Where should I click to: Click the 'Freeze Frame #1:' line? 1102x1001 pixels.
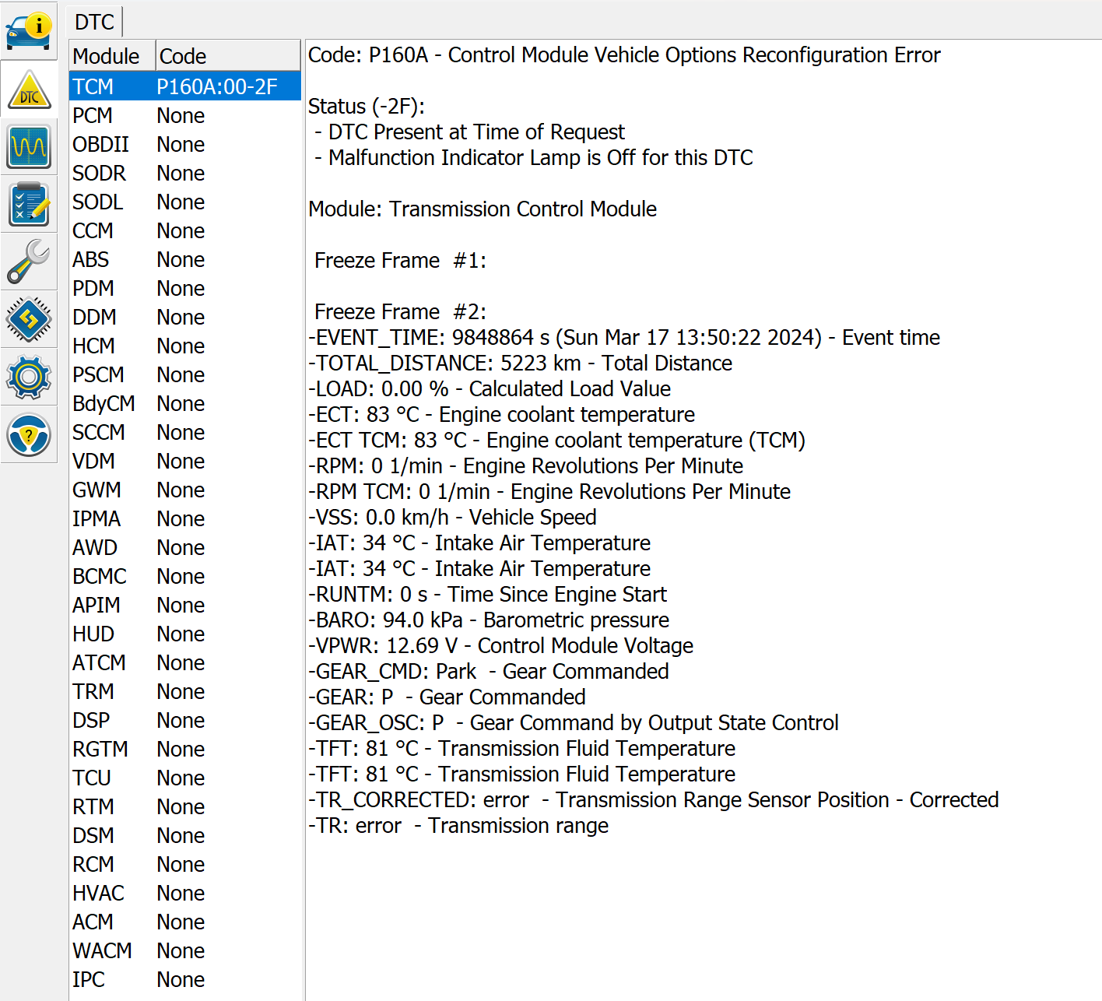pos(400,261)
